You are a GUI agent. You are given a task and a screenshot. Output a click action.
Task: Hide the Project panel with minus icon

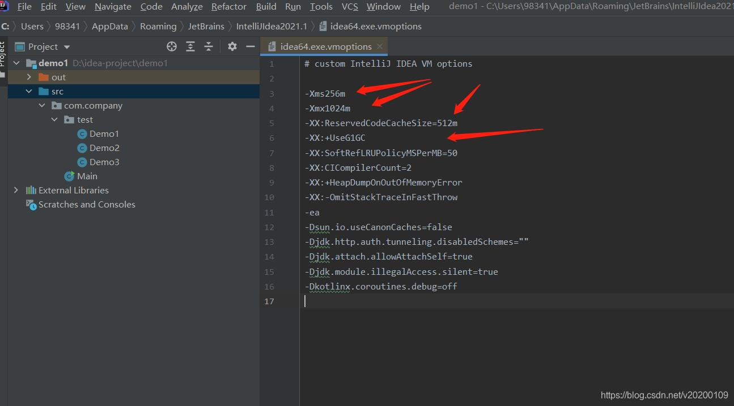251,46
